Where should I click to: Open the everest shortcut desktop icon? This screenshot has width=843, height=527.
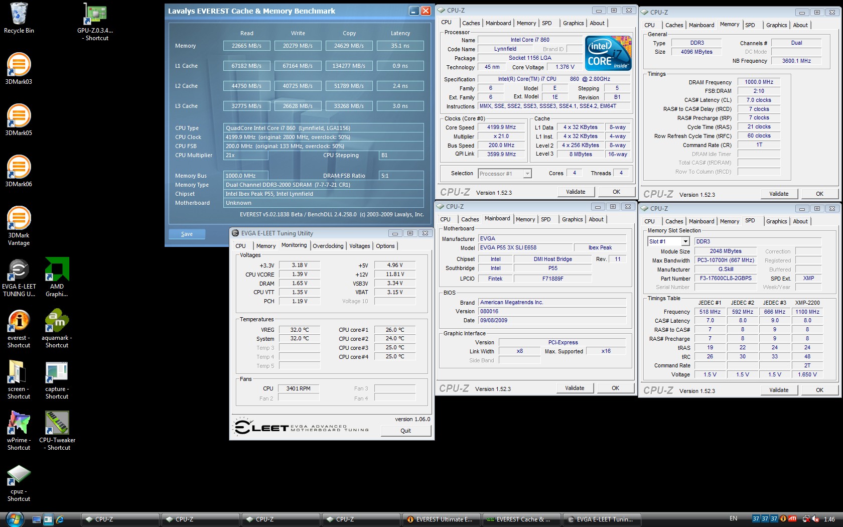coord(19,329)
